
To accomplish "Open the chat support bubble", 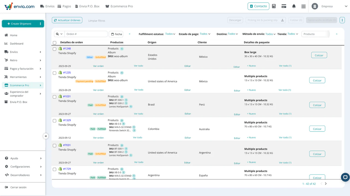I will pyautogui.click(x=345, y=177).
